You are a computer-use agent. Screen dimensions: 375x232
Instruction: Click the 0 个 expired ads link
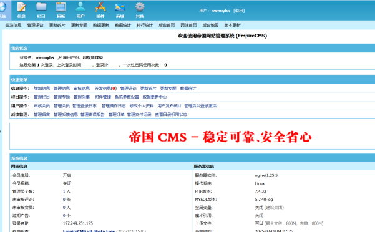67,216
